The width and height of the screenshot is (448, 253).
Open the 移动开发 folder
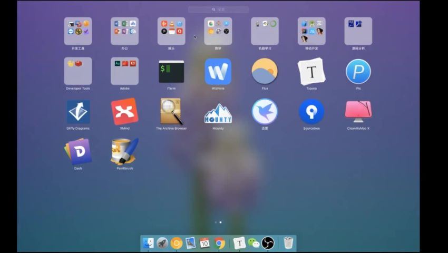coord(311,31)
